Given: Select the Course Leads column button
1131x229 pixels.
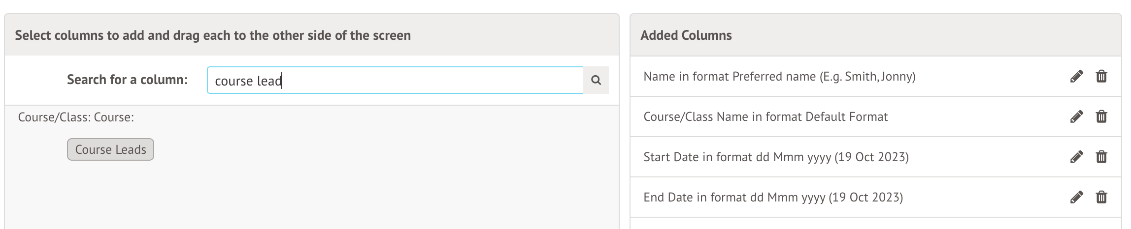Looking at the screenshot, I should click(110, 149).
